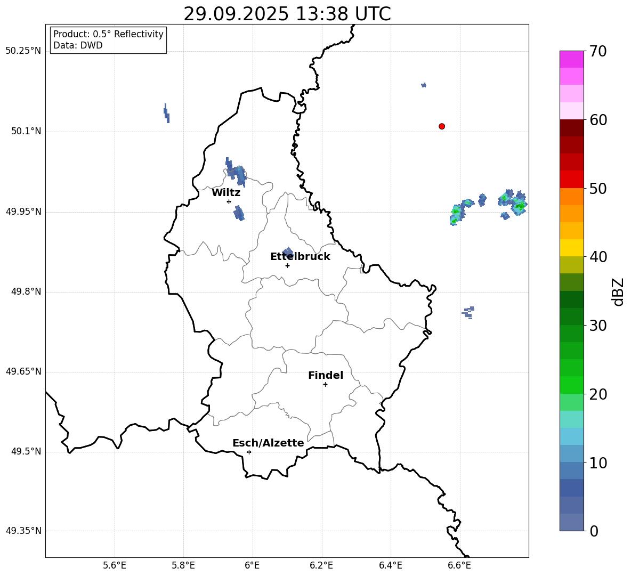631x576 pixels.
Task: Click the 50 tick on the colorbar
Action: [x=598, y=188]
